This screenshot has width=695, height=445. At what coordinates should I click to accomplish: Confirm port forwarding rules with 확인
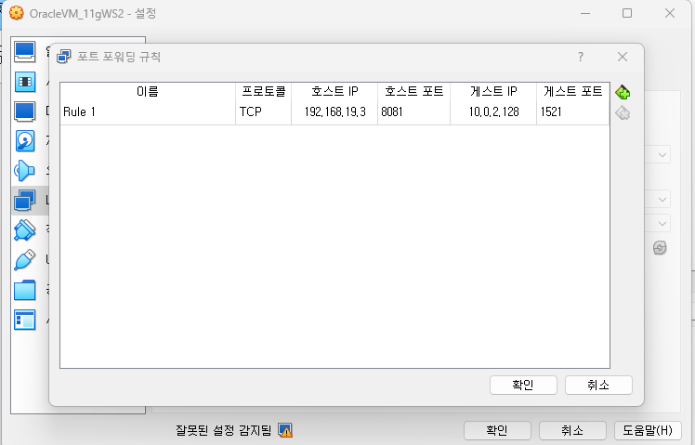click(523, 385)
